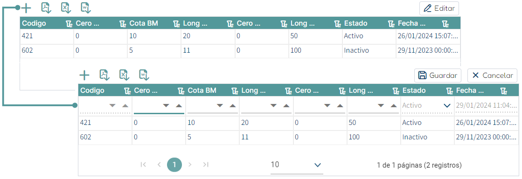Filter the lower Estado column

449,91
